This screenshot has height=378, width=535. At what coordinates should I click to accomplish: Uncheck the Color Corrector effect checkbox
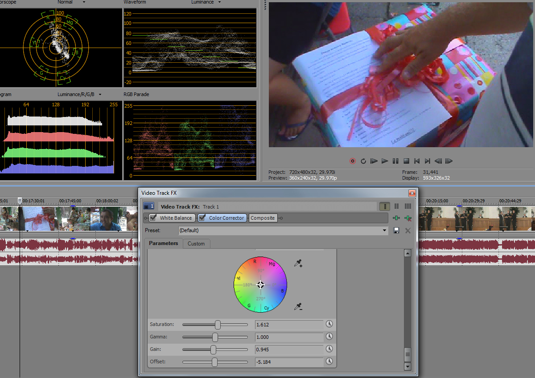(202, 218)
